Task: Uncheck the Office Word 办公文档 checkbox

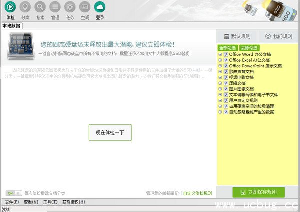Action: coord(226,54)
